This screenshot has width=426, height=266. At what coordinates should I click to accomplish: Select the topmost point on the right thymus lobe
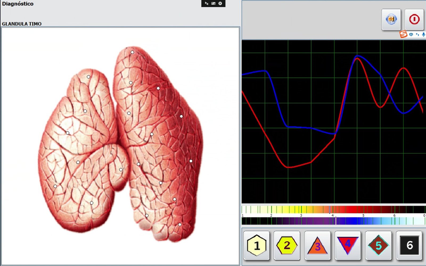point(132,52)
